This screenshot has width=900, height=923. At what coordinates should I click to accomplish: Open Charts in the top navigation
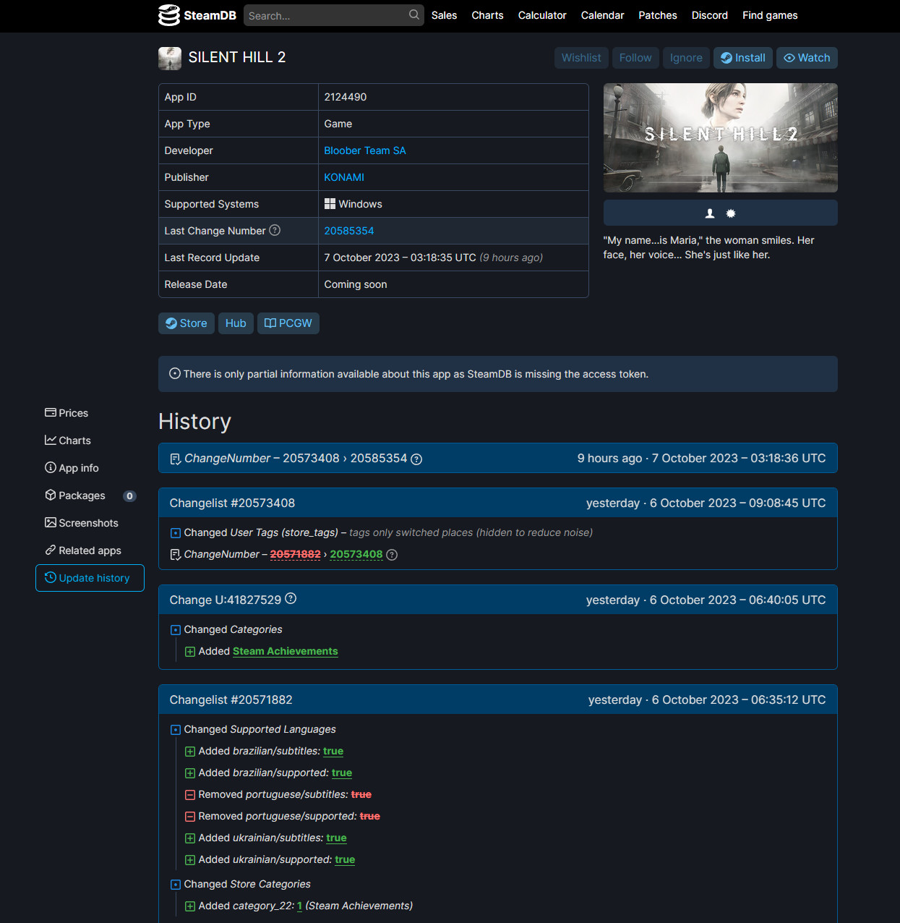(487, 15)
